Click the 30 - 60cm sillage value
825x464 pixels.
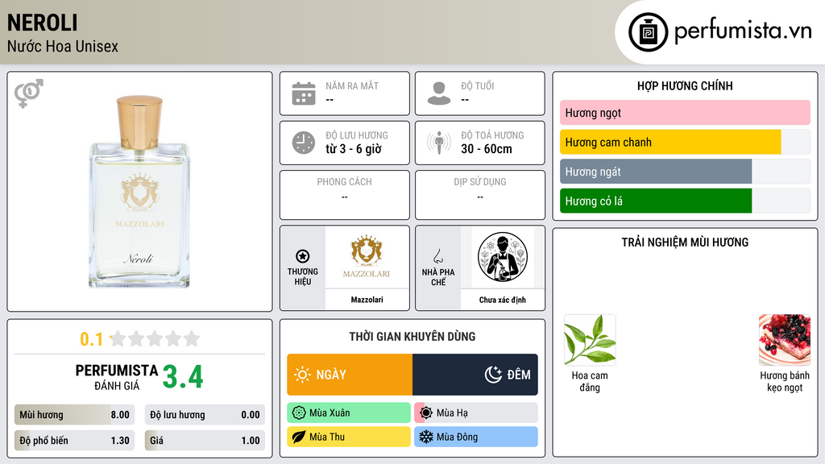[x=487, y=149]
